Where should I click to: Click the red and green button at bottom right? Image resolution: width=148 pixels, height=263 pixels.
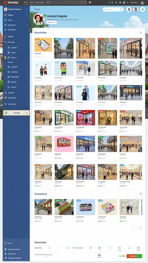pyautogui.click(x=134, y=256)
